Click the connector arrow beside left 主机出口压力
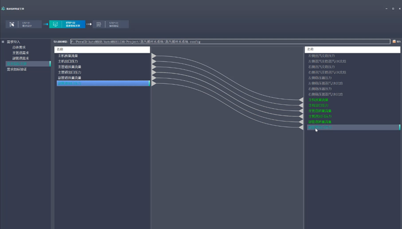The height and width of the screenshot is (229, 402). 154,61
